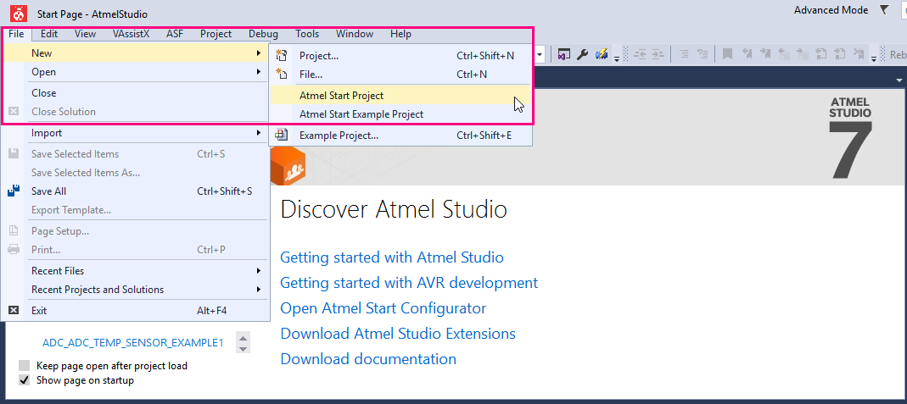Click previous bookmark in document icon
This screenshot has height=404, width=907.
820,54
